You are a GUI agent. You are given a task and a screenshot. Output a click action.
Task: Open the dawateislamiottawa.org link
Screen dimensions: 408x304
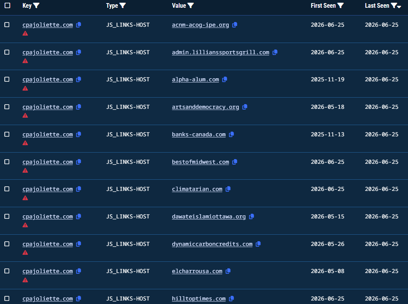click(209, 217)
